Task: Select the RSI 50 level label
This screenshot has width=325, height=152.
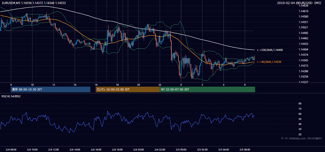Action: click(300, 119)
